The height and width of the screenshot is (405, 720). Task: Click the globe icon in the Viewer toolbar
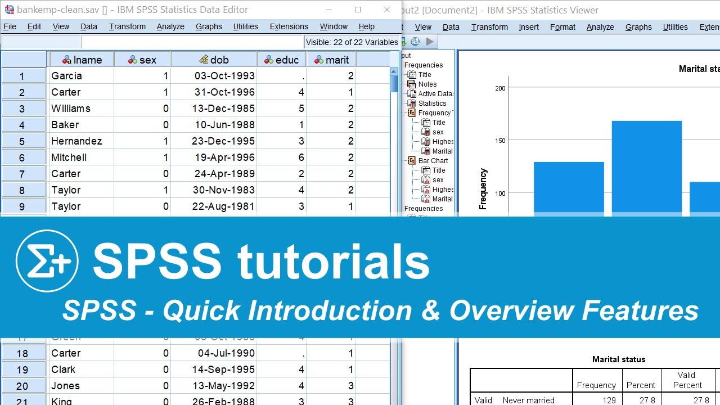tap(415, 42)
